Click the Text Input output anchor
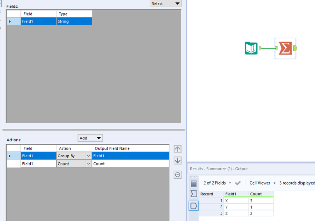 260,48
